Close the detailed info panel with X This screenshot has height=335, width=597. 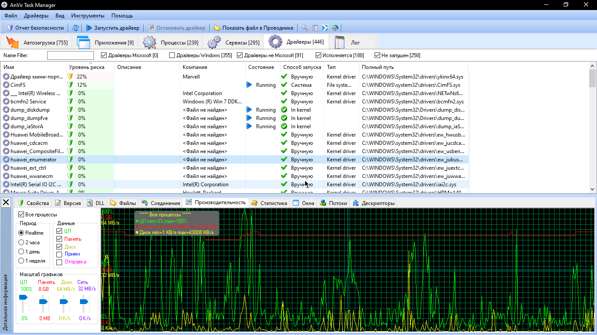pyautogui.click(x=6, y=203)
